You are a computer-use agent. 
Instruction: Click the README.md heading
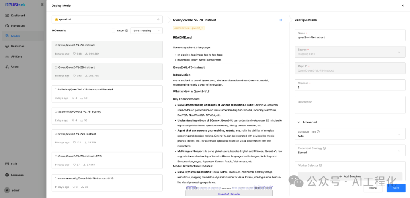[182, 37]
